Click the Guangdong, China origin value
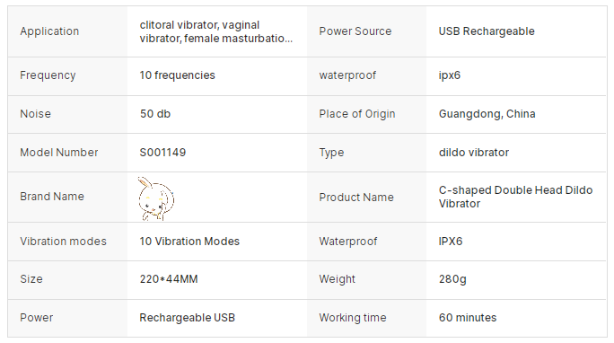Screen dimensions: 614x343 click(x=487, y=114)
